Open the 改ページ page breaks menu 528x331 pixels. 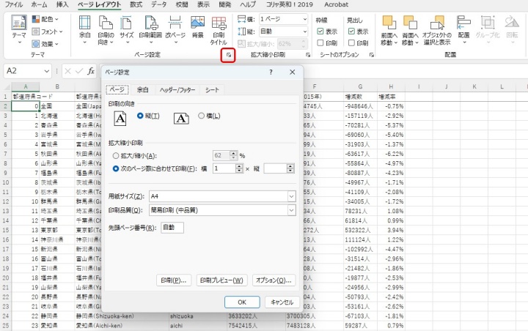175,29
